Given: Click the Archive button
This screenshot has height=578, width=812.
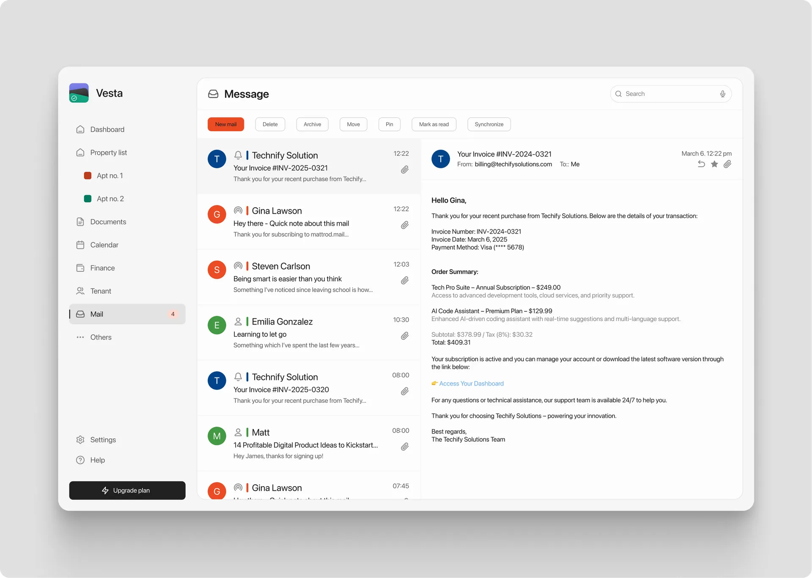Looking at the screenshot, I should 312,124.
